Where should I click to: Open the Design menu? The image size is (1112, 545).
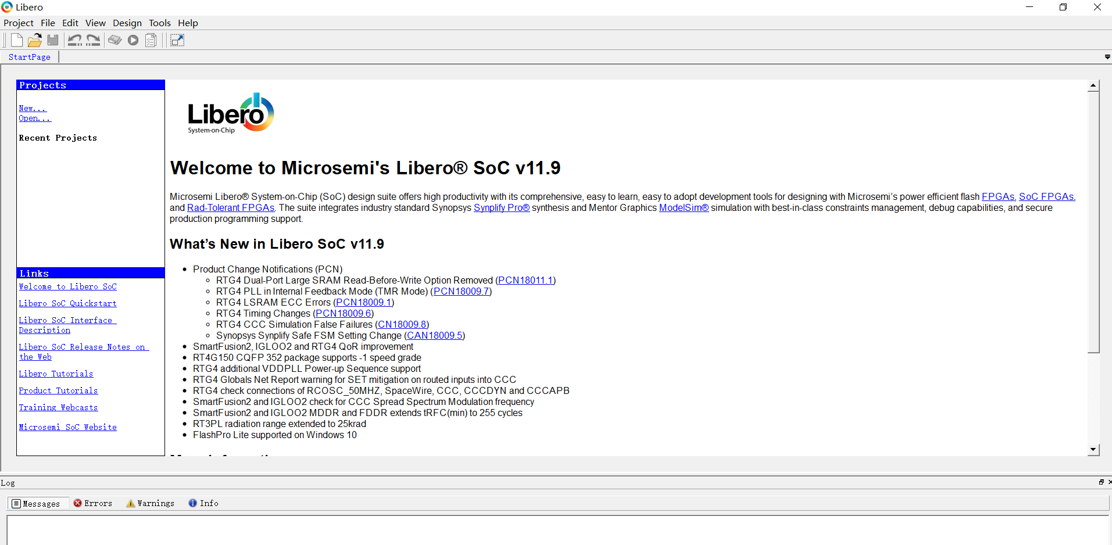click(127, 23)
